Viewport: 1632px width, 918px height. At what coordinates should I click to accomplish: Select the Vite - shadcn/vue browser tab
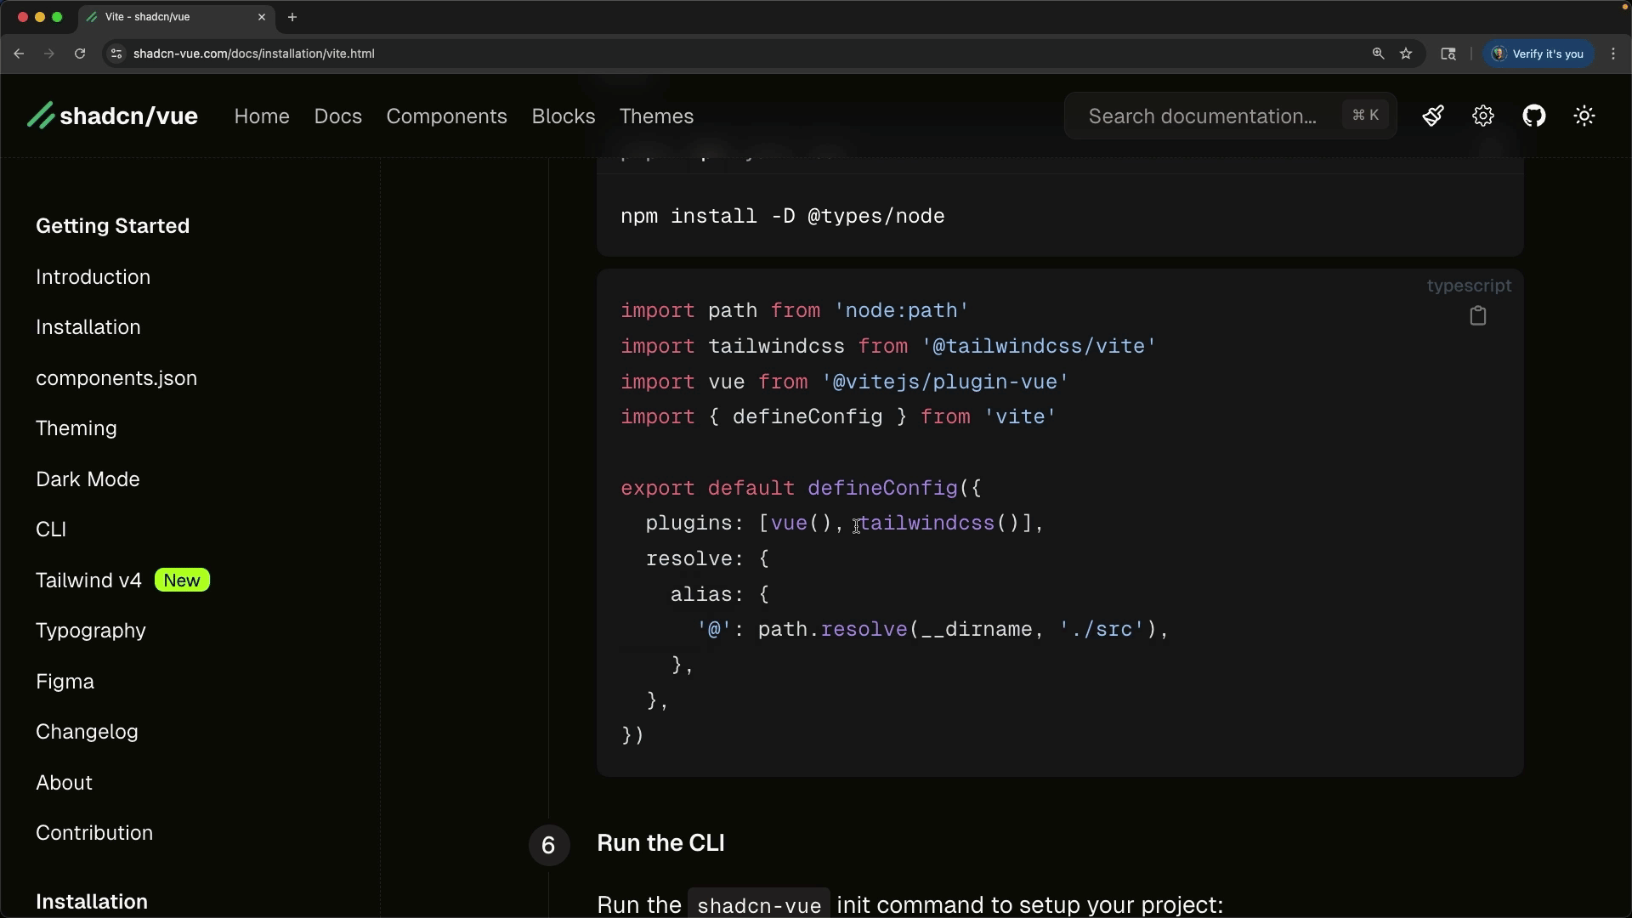click(176, 17)
